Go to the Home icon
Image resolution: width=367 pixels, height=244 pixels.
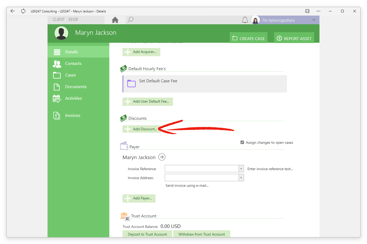(x=115, y=20)
